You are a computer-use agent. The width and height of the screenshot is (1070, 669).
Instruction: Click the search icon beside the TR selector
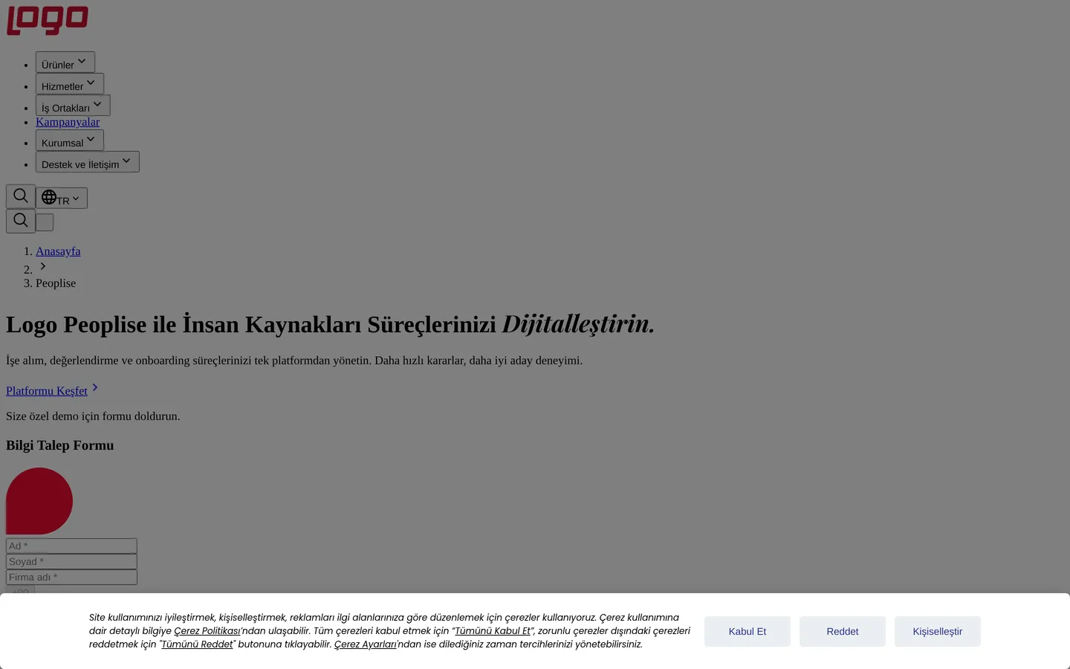(x=21, y=196)
